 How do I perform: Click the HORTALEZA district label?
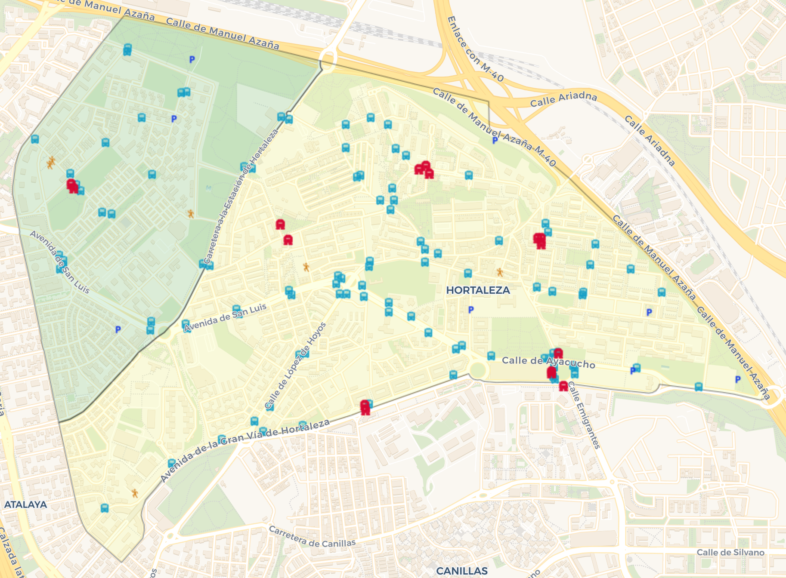[478, 290]
